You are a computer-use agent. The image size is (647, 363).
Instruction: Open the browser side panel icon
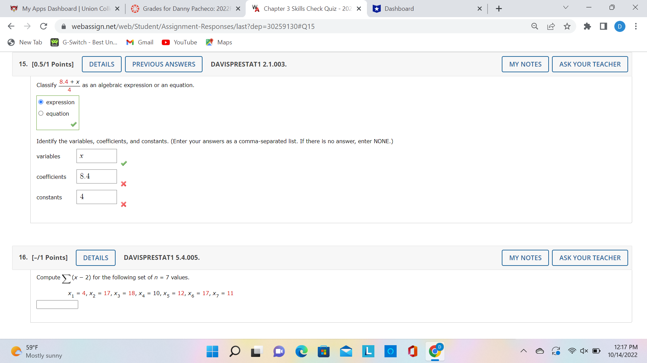604,26
